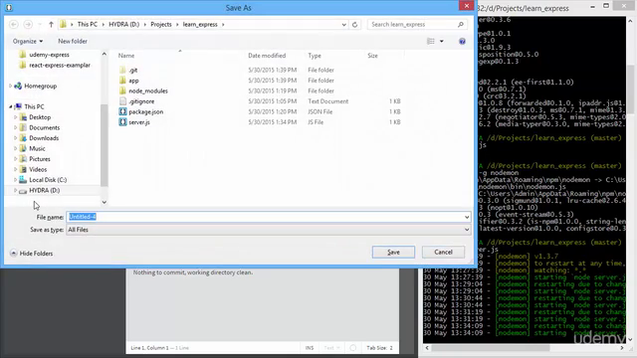Select the app folder icon

122,81
